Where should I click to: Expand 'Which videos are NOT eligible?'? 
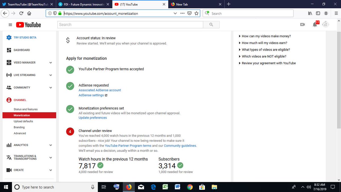(x=263, y=56)
